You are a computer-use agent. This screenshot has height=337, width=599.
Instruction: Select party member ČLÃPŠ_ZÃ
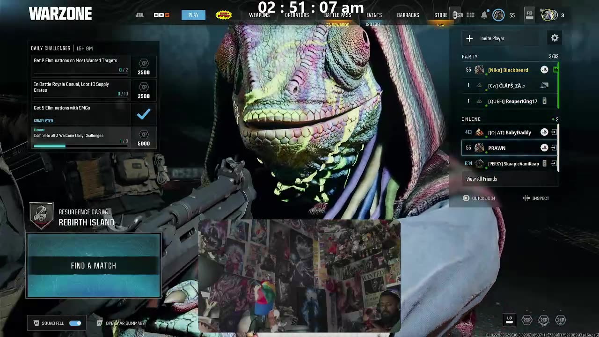[x=509, y=86]
